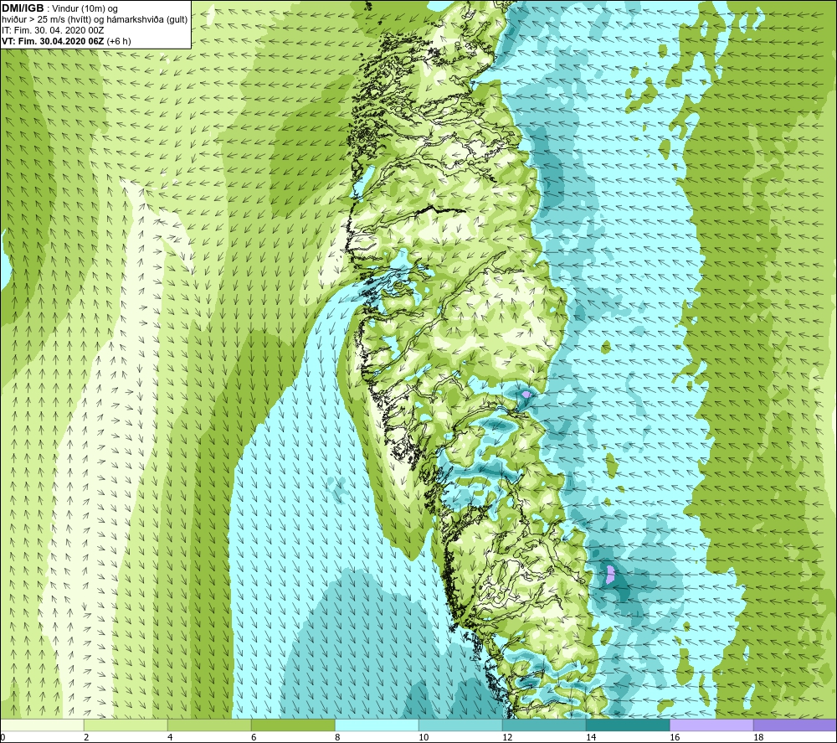Select the medium green 4–6 m/s legend swatch
The image size is (837, 743).
click(209, 725)
